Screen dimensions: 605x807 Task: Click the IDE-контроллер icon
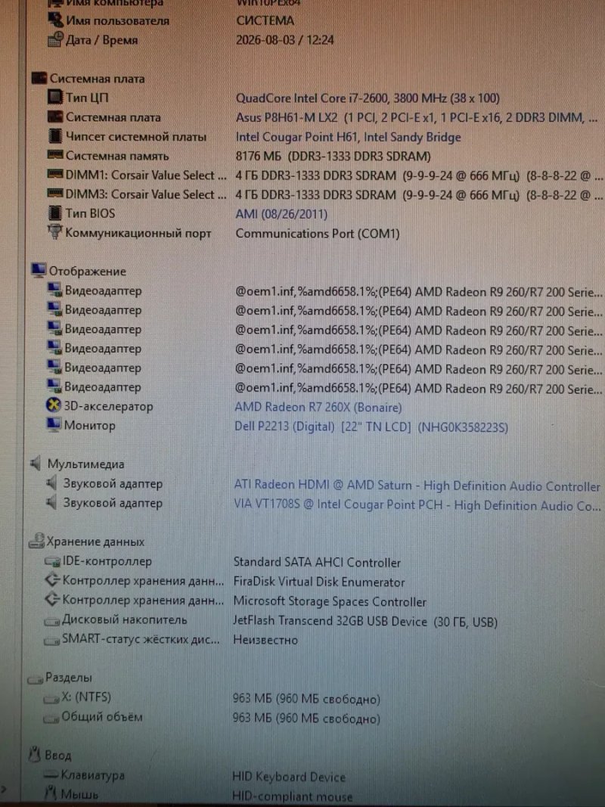click(x=52, y=561)
